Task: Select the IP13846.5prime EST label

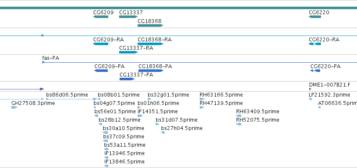Action: (x=124, y=162)
